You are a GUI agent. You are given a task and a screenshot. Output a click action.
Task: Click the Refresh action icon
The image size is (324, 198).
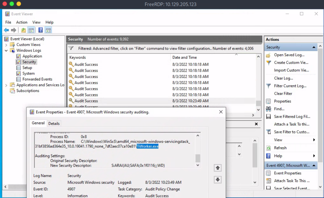click(268, 148)
